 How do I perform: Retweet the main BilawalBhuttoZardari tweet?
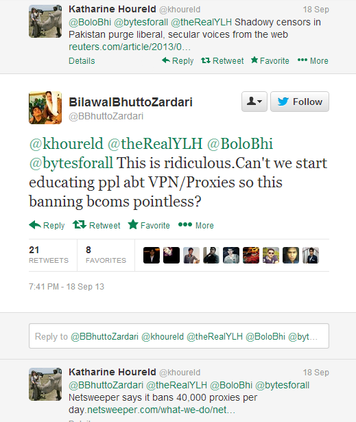tap(97, 225)
